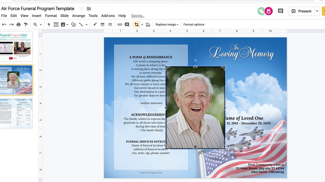Select the Paint format tool
The height and width of the screenshot is (182, 325).
click(x=26, y=25)
